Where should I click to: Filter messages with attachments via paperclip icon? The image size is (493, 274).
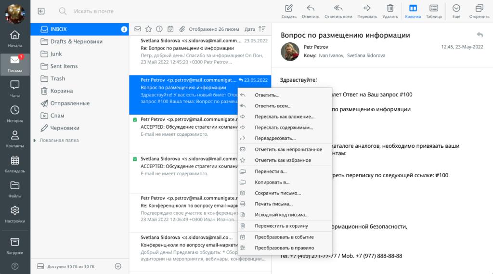click(x=182, y=29)
